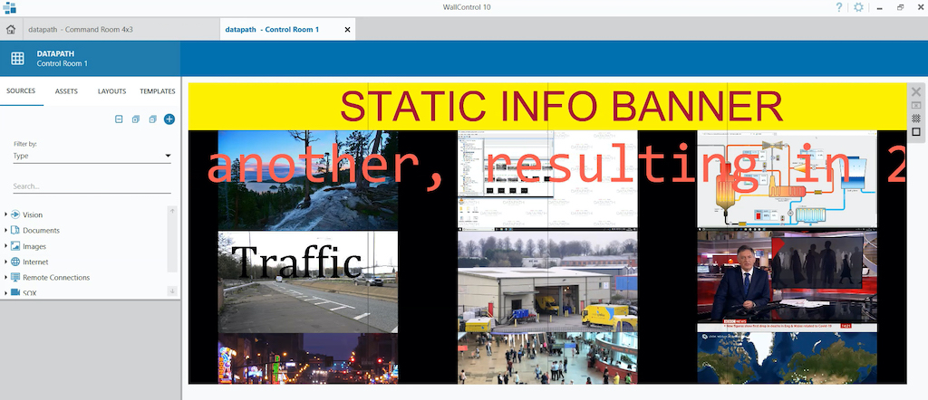928x400 pixels.
Task: Click the video wall grid icon beside DATAPATH
Action: coord(17,59)
